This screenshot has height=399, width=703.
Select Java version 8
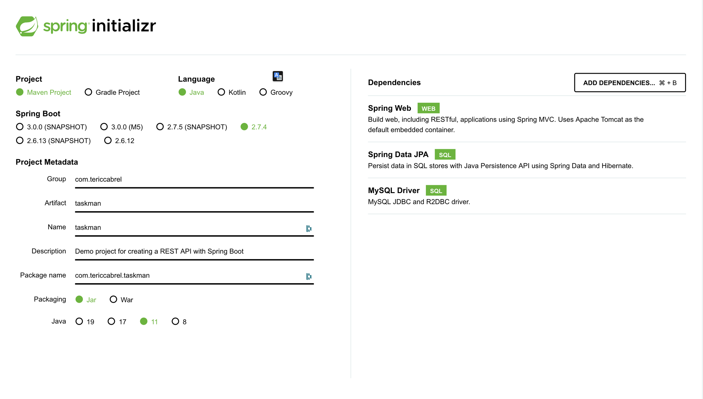(x=175, y=321)
